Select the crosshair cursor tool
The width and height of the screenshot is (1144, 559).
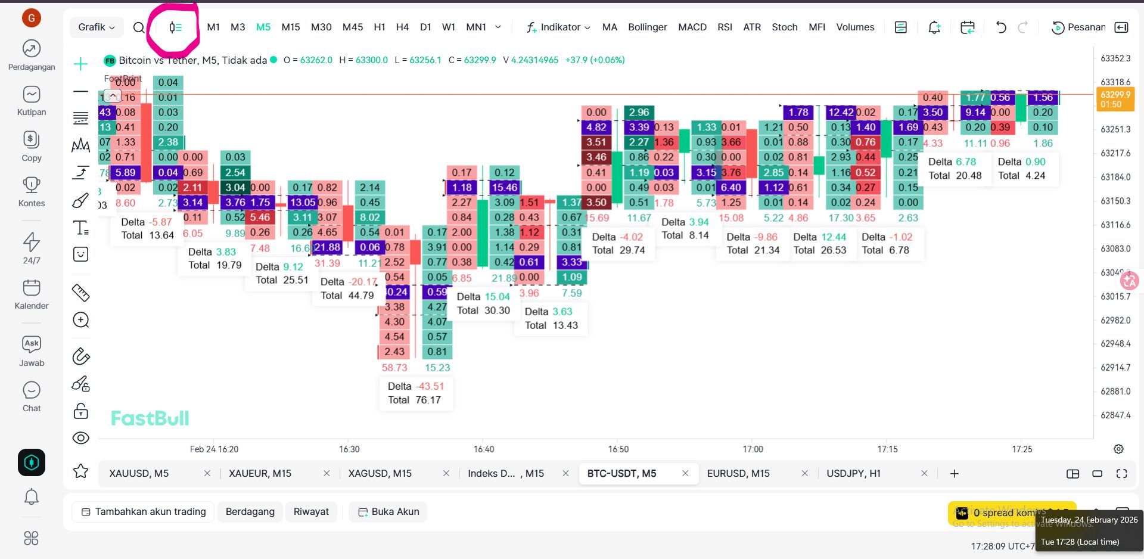tap(80, 64)
